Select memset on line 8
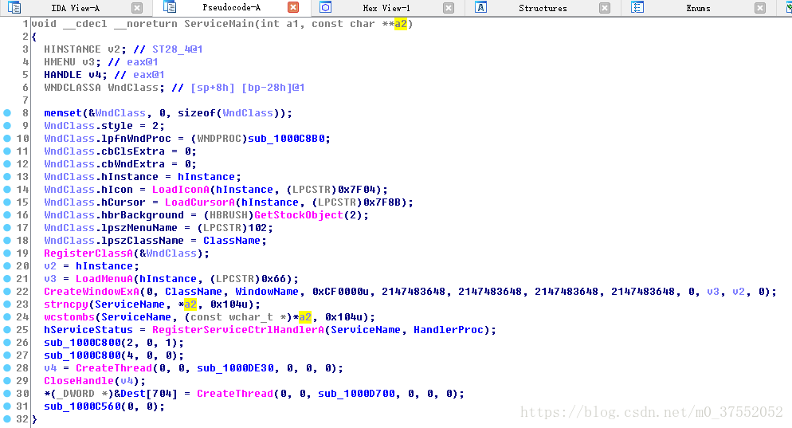 (63, 113)
